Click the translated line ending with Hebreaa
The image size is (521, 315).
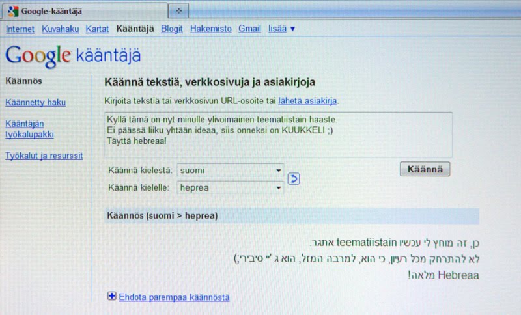(444, 275)
